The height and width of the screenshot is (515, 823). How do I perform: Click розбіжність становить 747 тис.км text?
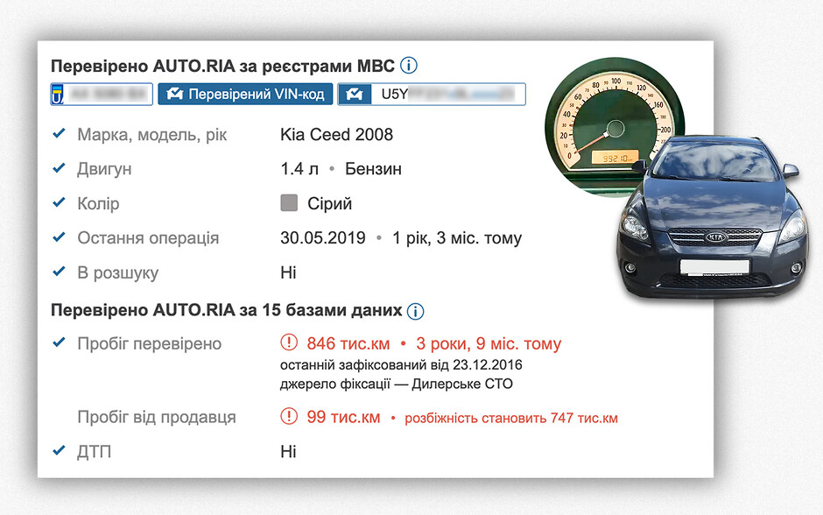click(x=511, y=418)
